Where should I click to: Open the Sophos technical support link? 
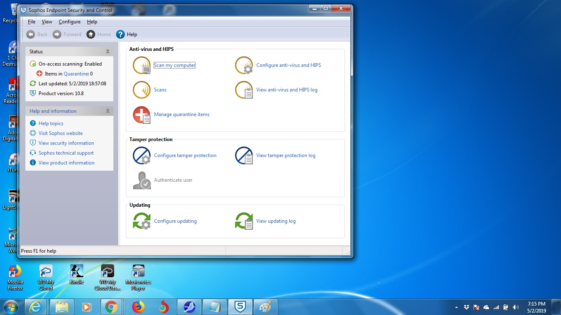point(66,153)
